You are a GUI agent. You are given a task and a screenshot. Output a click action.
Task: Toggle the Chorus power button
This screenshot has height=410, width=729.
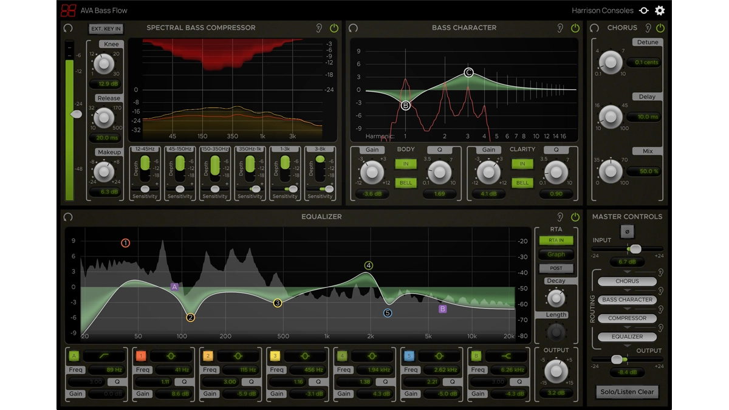coord(660,28)
